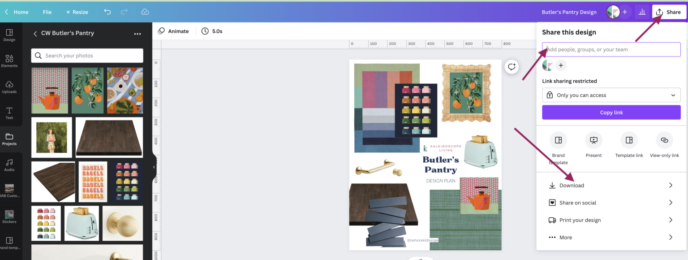Click the Butler's Pantry heading on canvas
This screenshot has width=688, height=260.
click(440, 165)
